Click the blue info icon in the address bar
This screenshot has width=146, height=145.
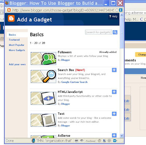[x=121, y=10]
